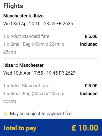
Task: Click May be subject to payment fee
Action: [x=41, y=114]
